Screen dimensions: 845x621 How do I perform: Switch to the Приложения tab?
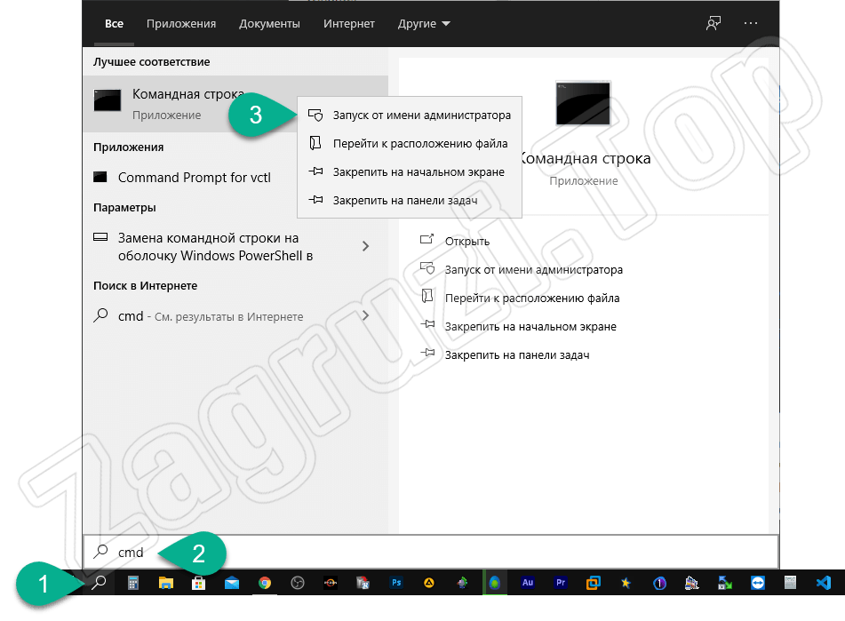[x=181, y=24]
